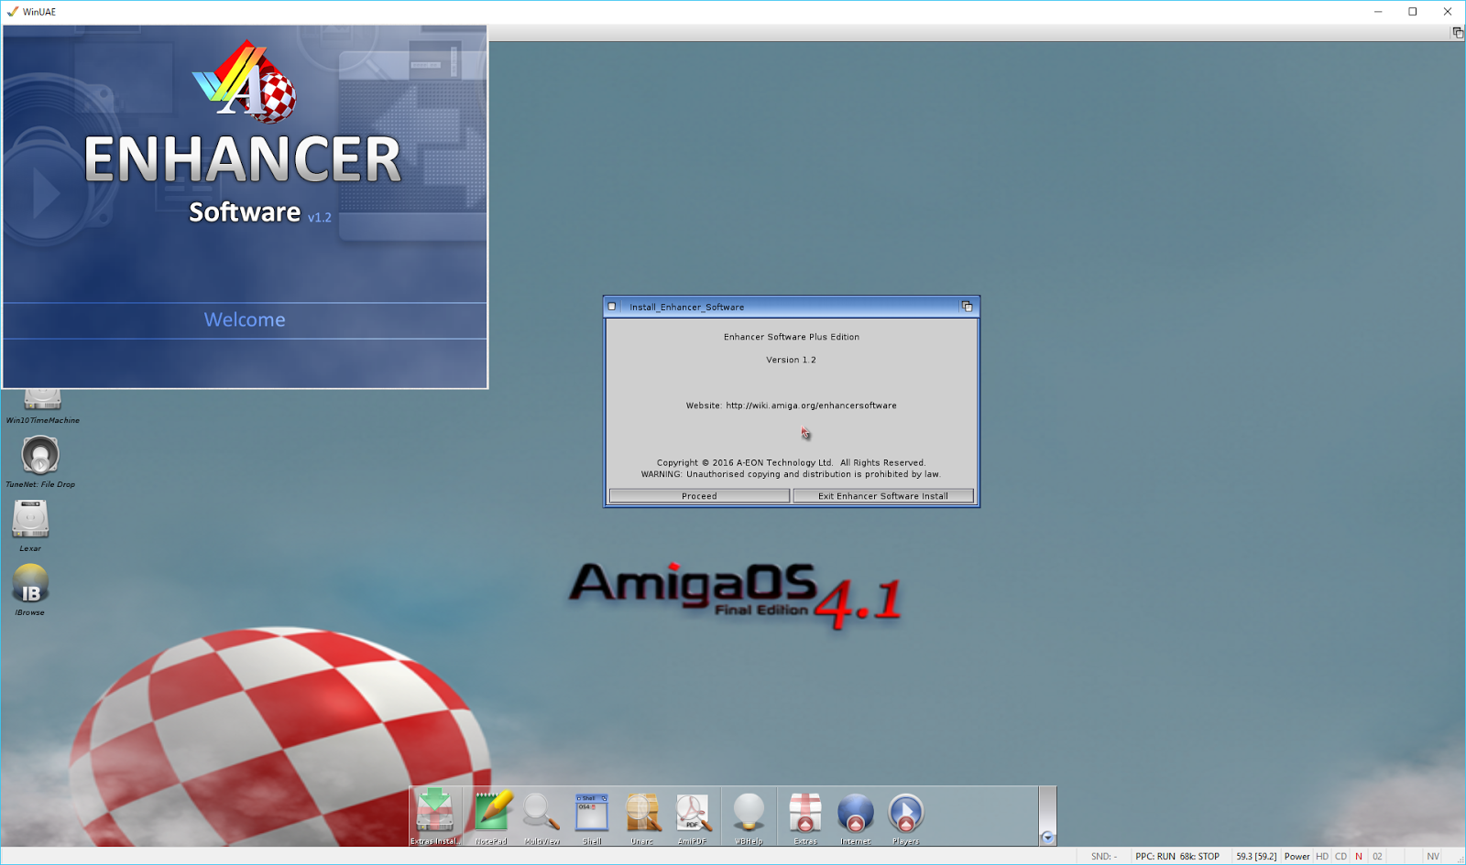Click the Power indicator in status bar
The width and height of the screenshot is (1466, 865).
pos(1296,857)
